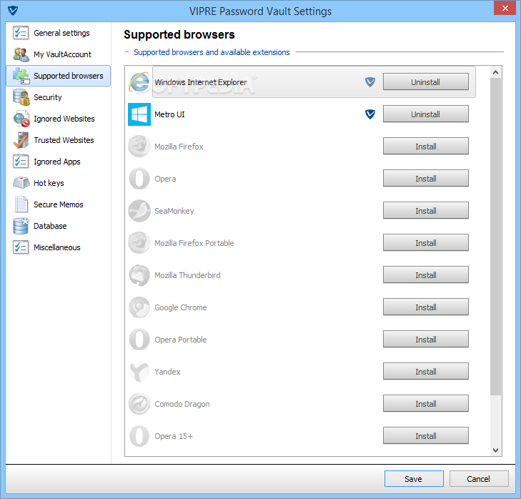Cancel the settings dialog
Screen dimensions: 521x499
(478, 479)
